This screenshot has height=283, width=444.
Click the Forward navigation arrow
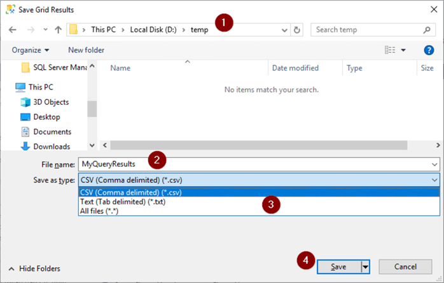(x=29, y=30)
